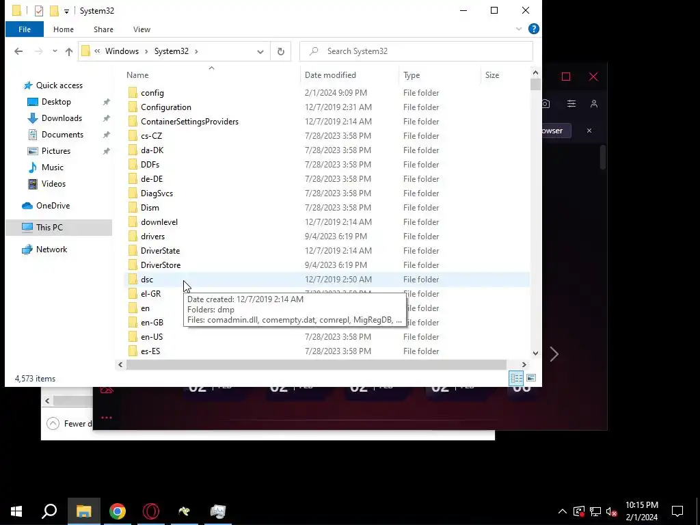Click File Explorer taskbar icon
700x525 pixels.
point(83,511)
